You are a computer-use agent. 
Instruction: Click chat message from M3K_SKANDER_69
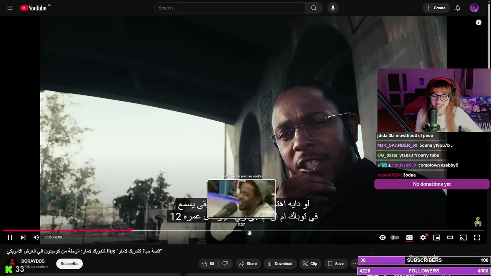point(415,145)
